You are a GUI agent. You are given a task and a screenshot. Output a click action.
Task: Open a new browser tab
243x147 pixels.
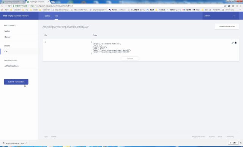coord(53,2)
